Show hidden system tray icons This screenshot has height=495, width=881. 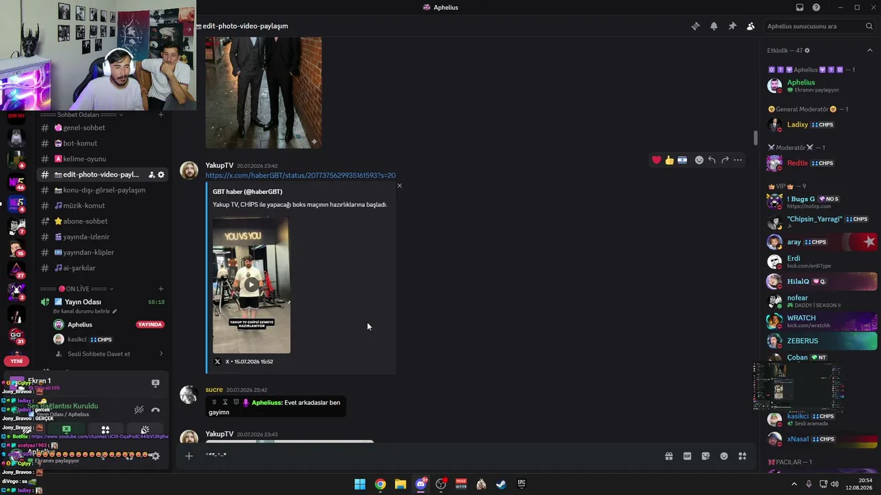point(794,484)
